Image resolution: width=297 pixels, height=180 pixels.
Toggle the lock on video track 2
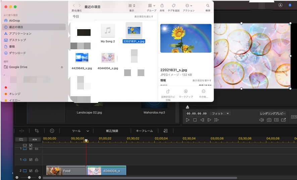[x=37, y=171]
